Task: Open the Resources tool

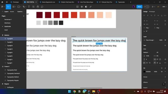Action: tap(33, 7)
